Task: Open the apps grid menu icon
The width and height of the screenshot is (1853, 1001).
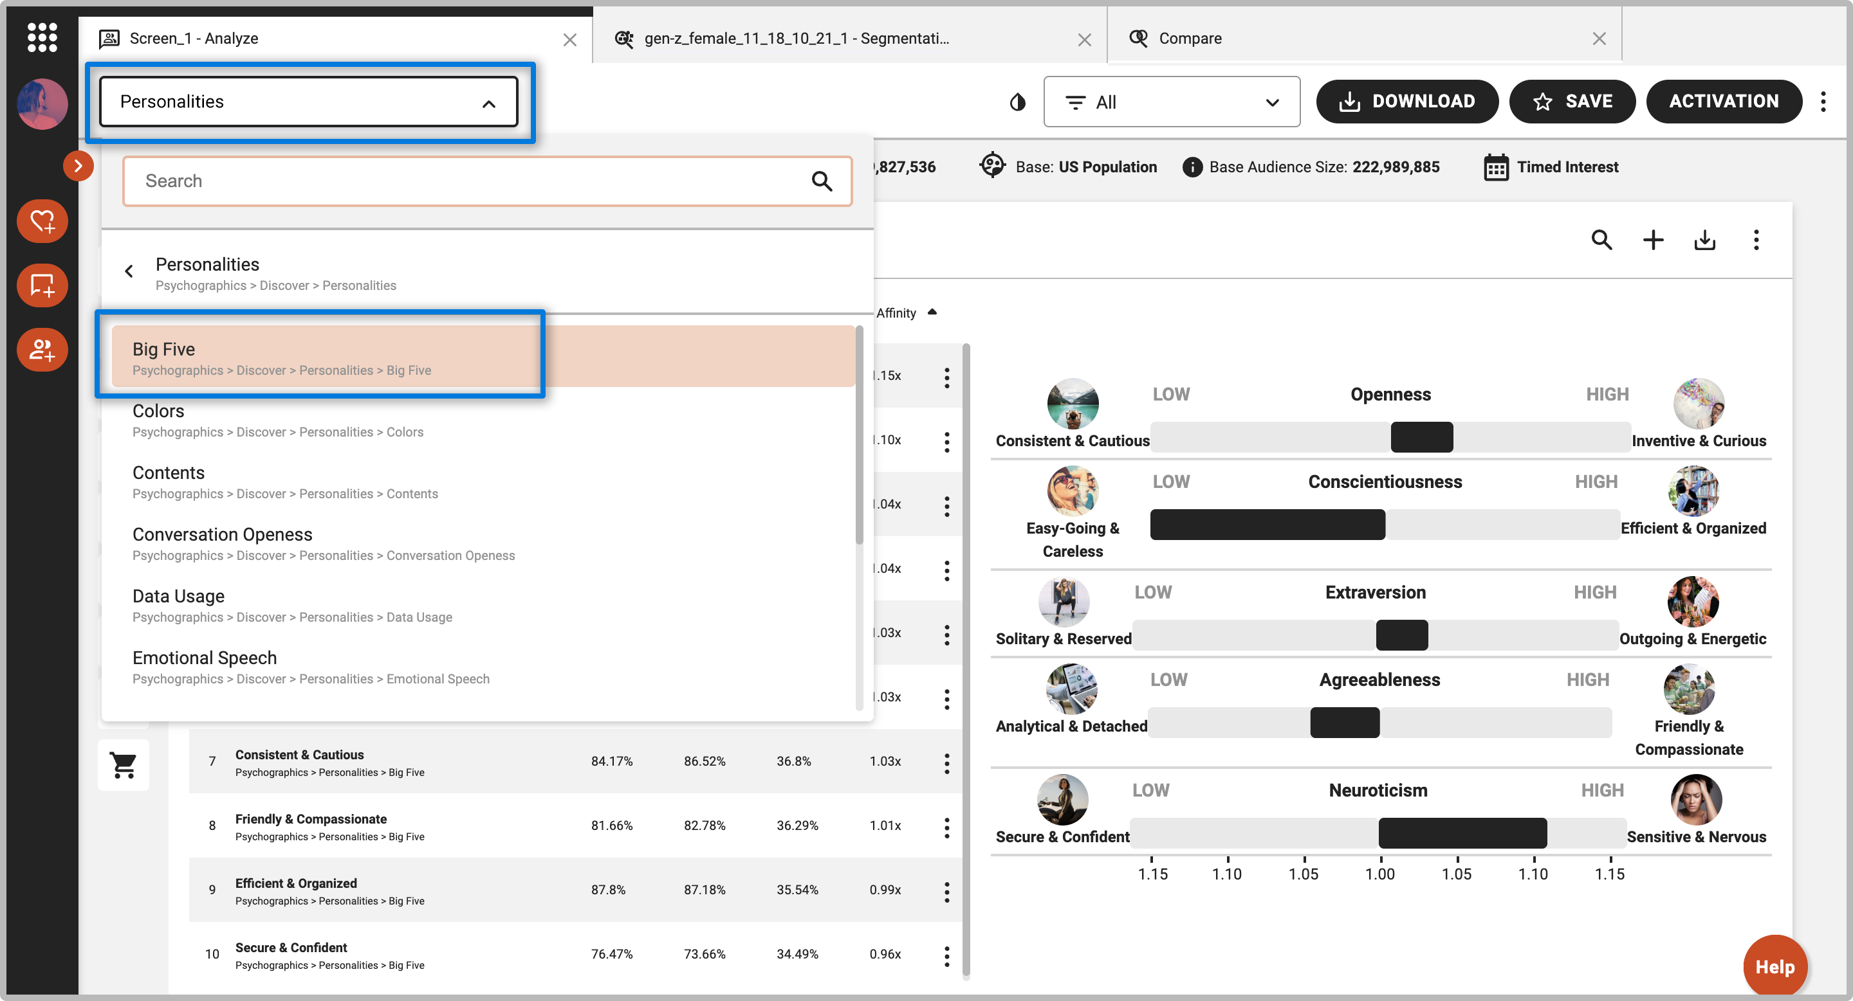Action: (42, 37)
